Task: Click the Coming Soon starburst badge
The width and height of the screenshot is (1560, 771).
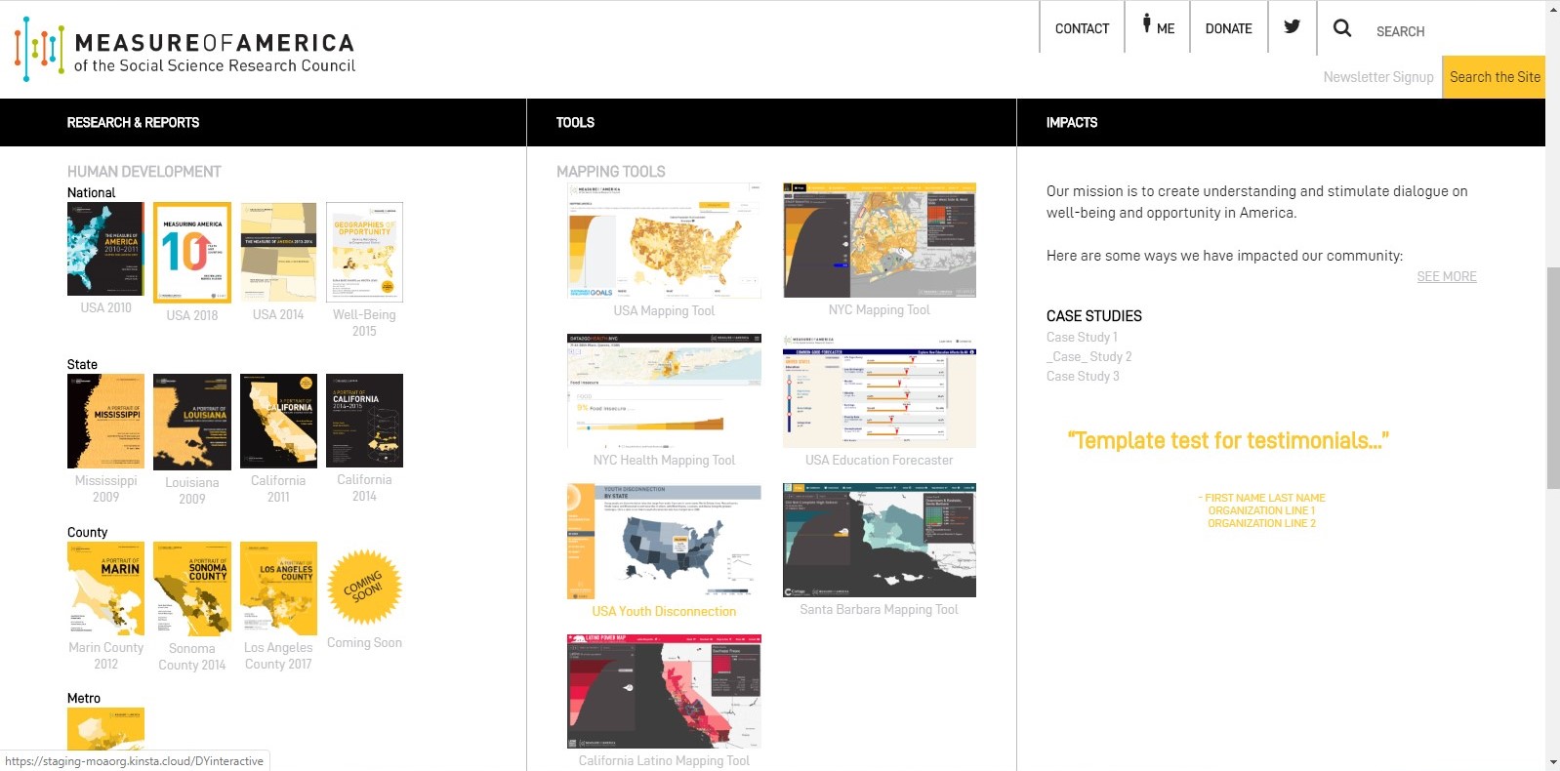Action: (x=364, y=588)
